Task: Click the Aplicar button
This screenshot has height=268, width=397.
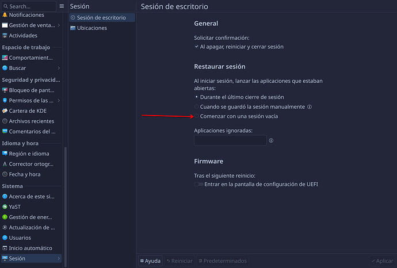Action: coord(382,261)
